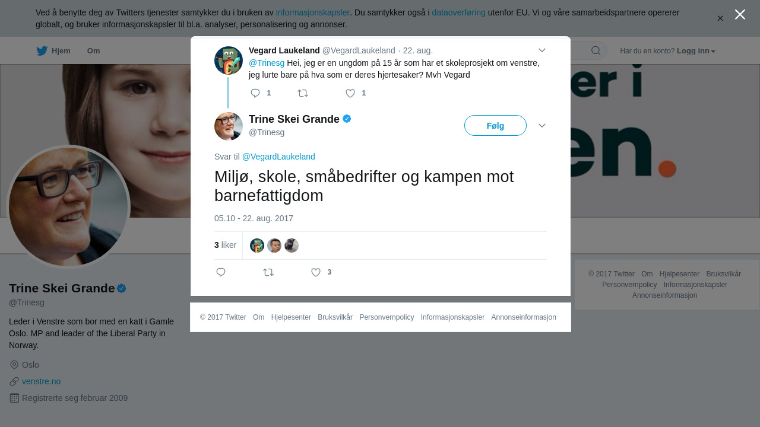Image resolution: width=760 pixels, height=427 pixels.
Task: Close the tweet overlay with large X
Action: [x=740, y=14]
